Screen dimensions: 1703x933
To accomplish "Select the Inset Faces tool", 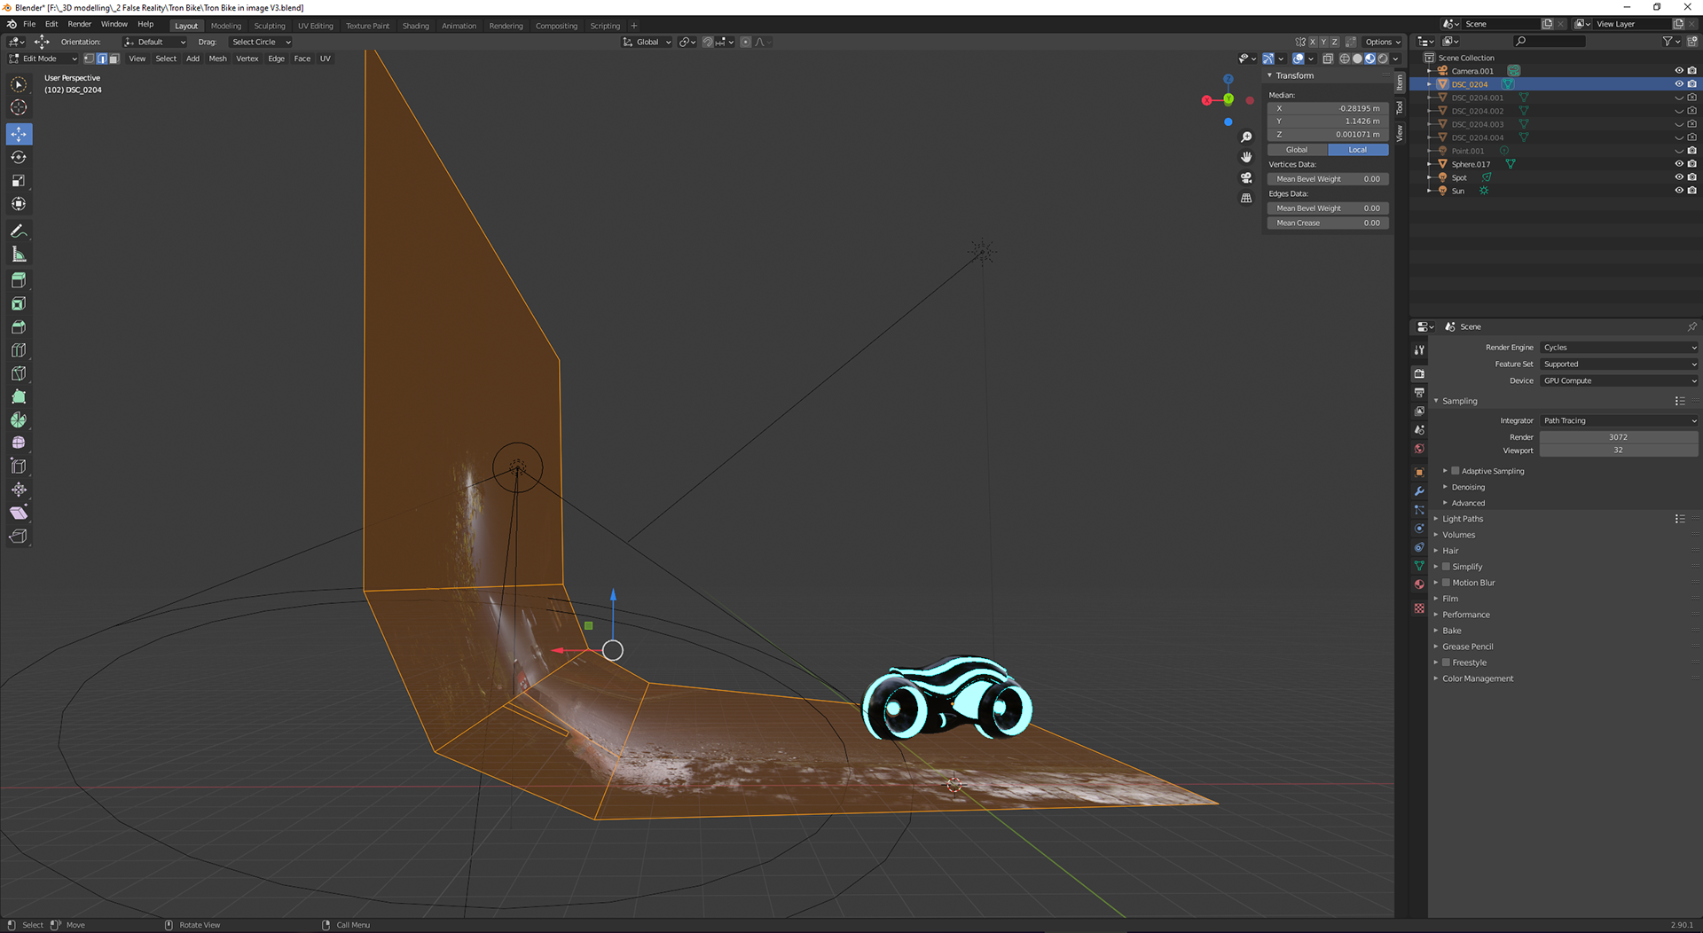I will pyautogui.click(x=19, y=304).
